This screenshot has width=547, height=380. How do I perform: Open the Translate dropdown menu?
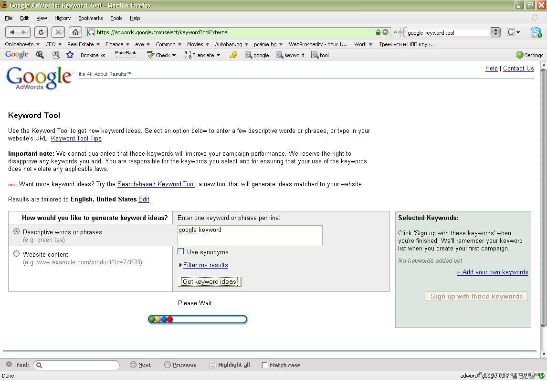[x=203, y=55]
